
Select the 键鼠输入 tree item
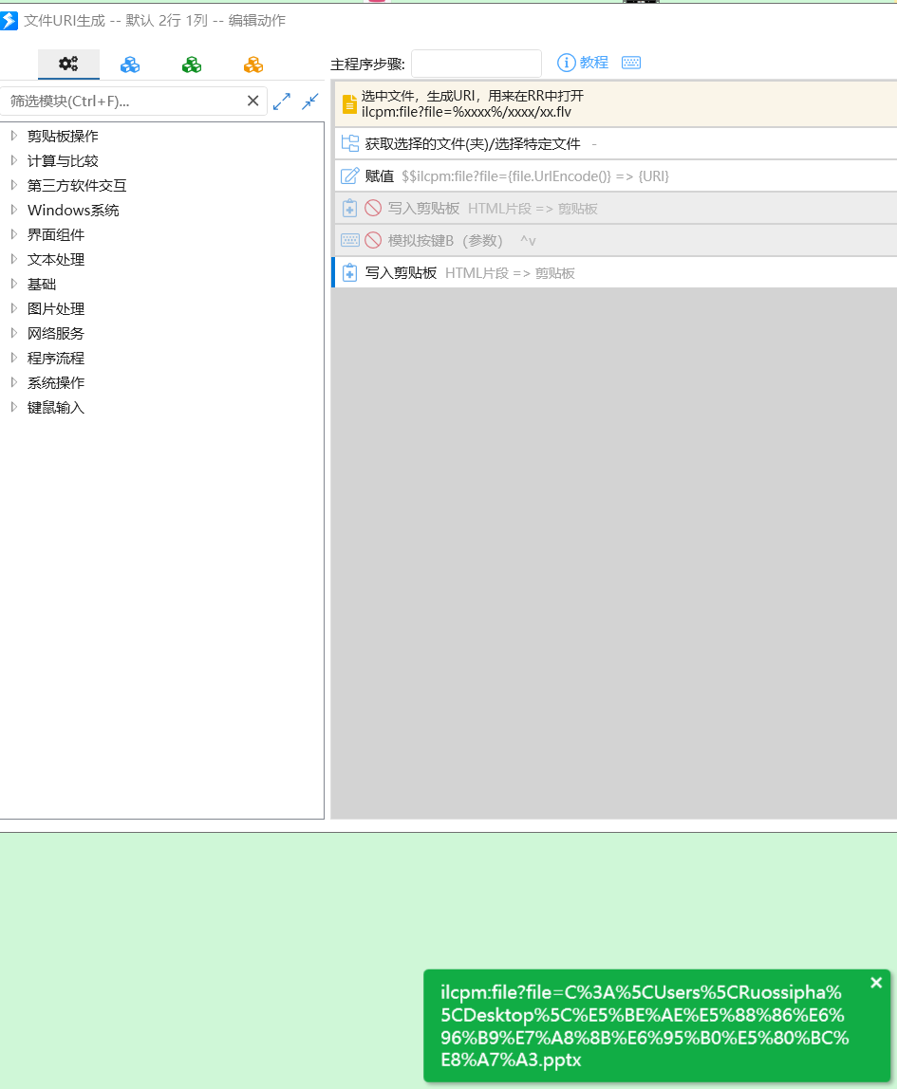(x=56, y=407)
